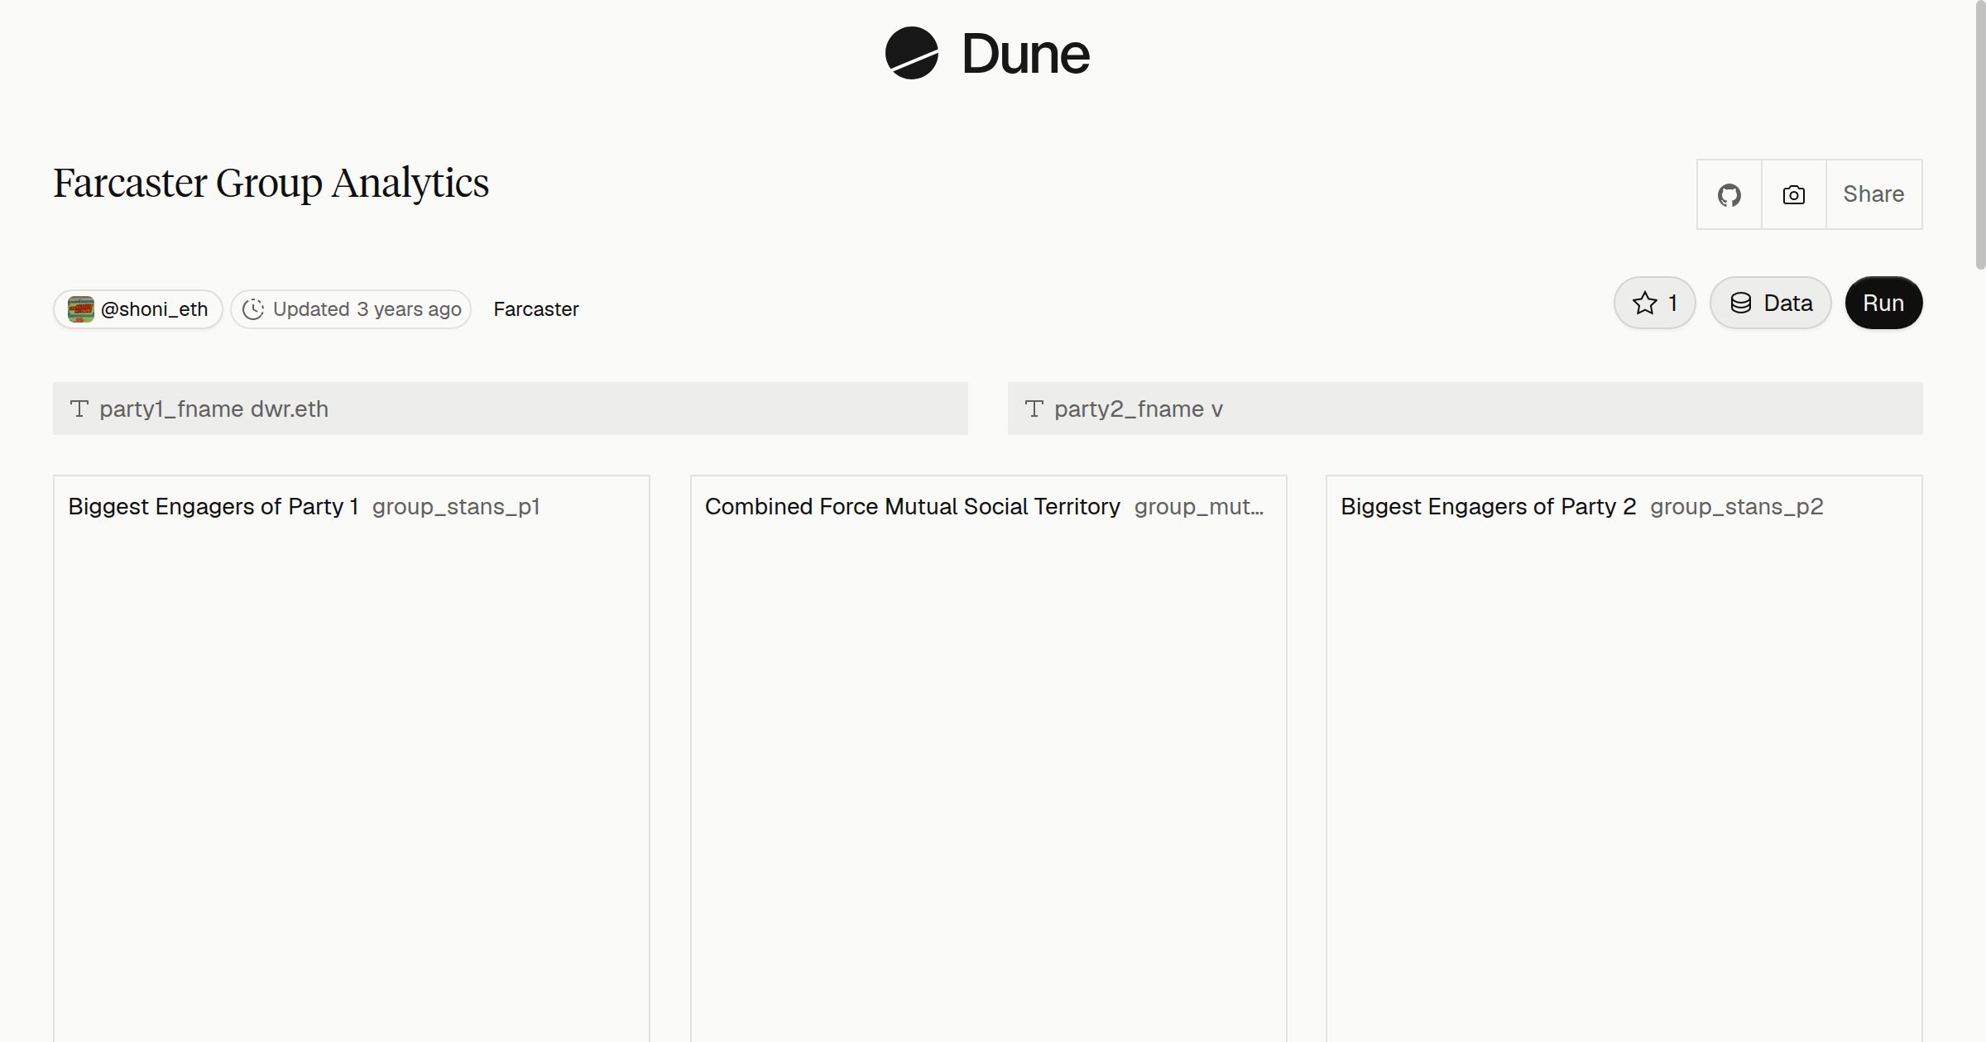
Task: Click the text-type icon beside party2_fname
Action: (x=1034, y=409)
